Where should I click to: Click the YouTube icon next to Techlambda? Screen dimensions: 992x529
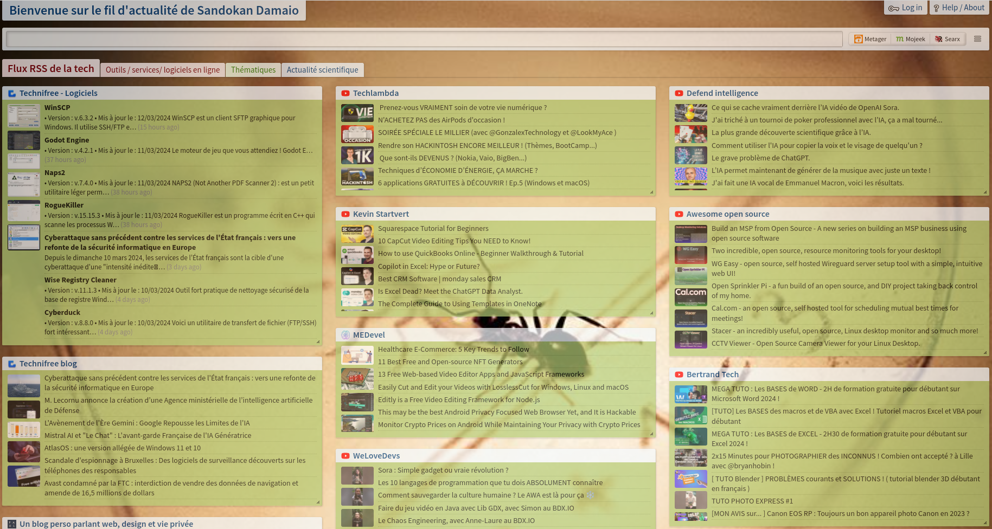point(345,93)
